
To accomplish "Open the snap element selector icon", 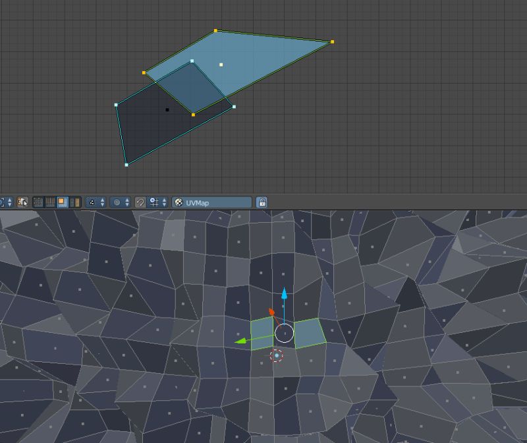I will point(155,201).
